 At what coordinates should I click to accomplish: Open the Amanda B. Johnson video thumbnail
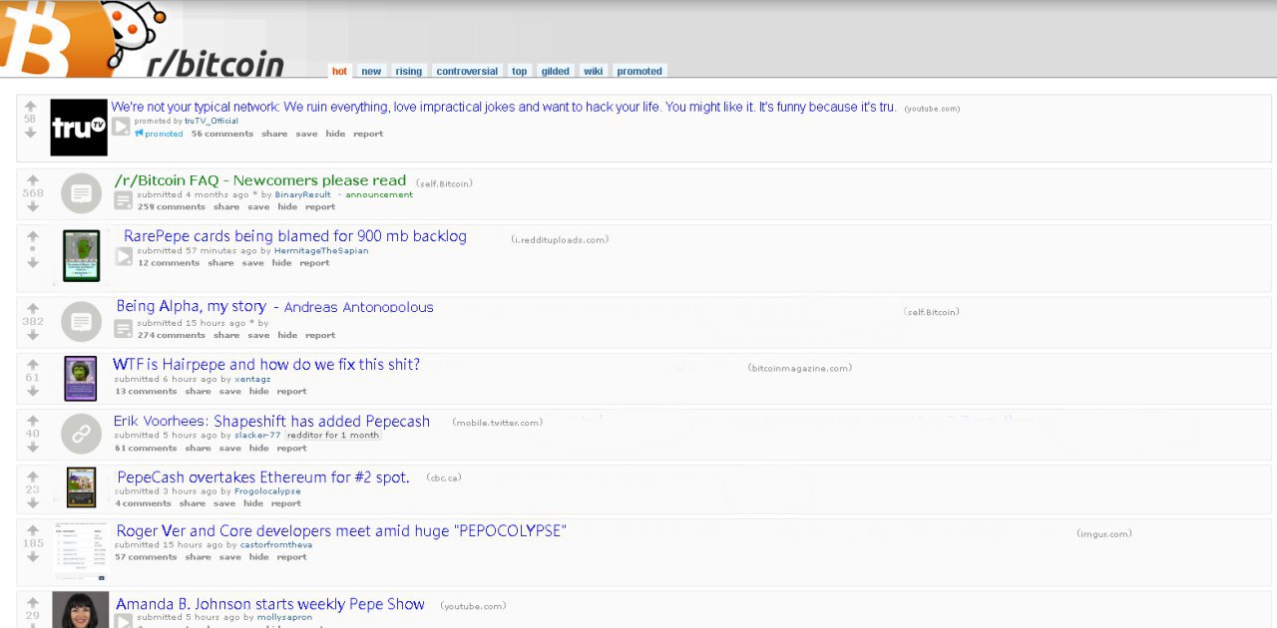click(81, 610)
